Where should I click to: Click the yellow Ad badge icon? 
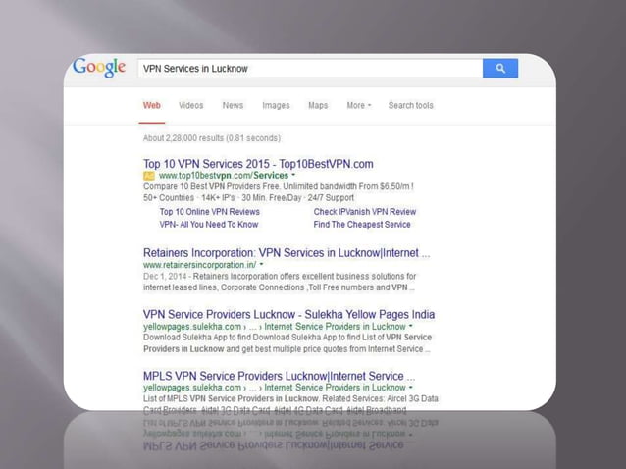(x=148, y=176)
